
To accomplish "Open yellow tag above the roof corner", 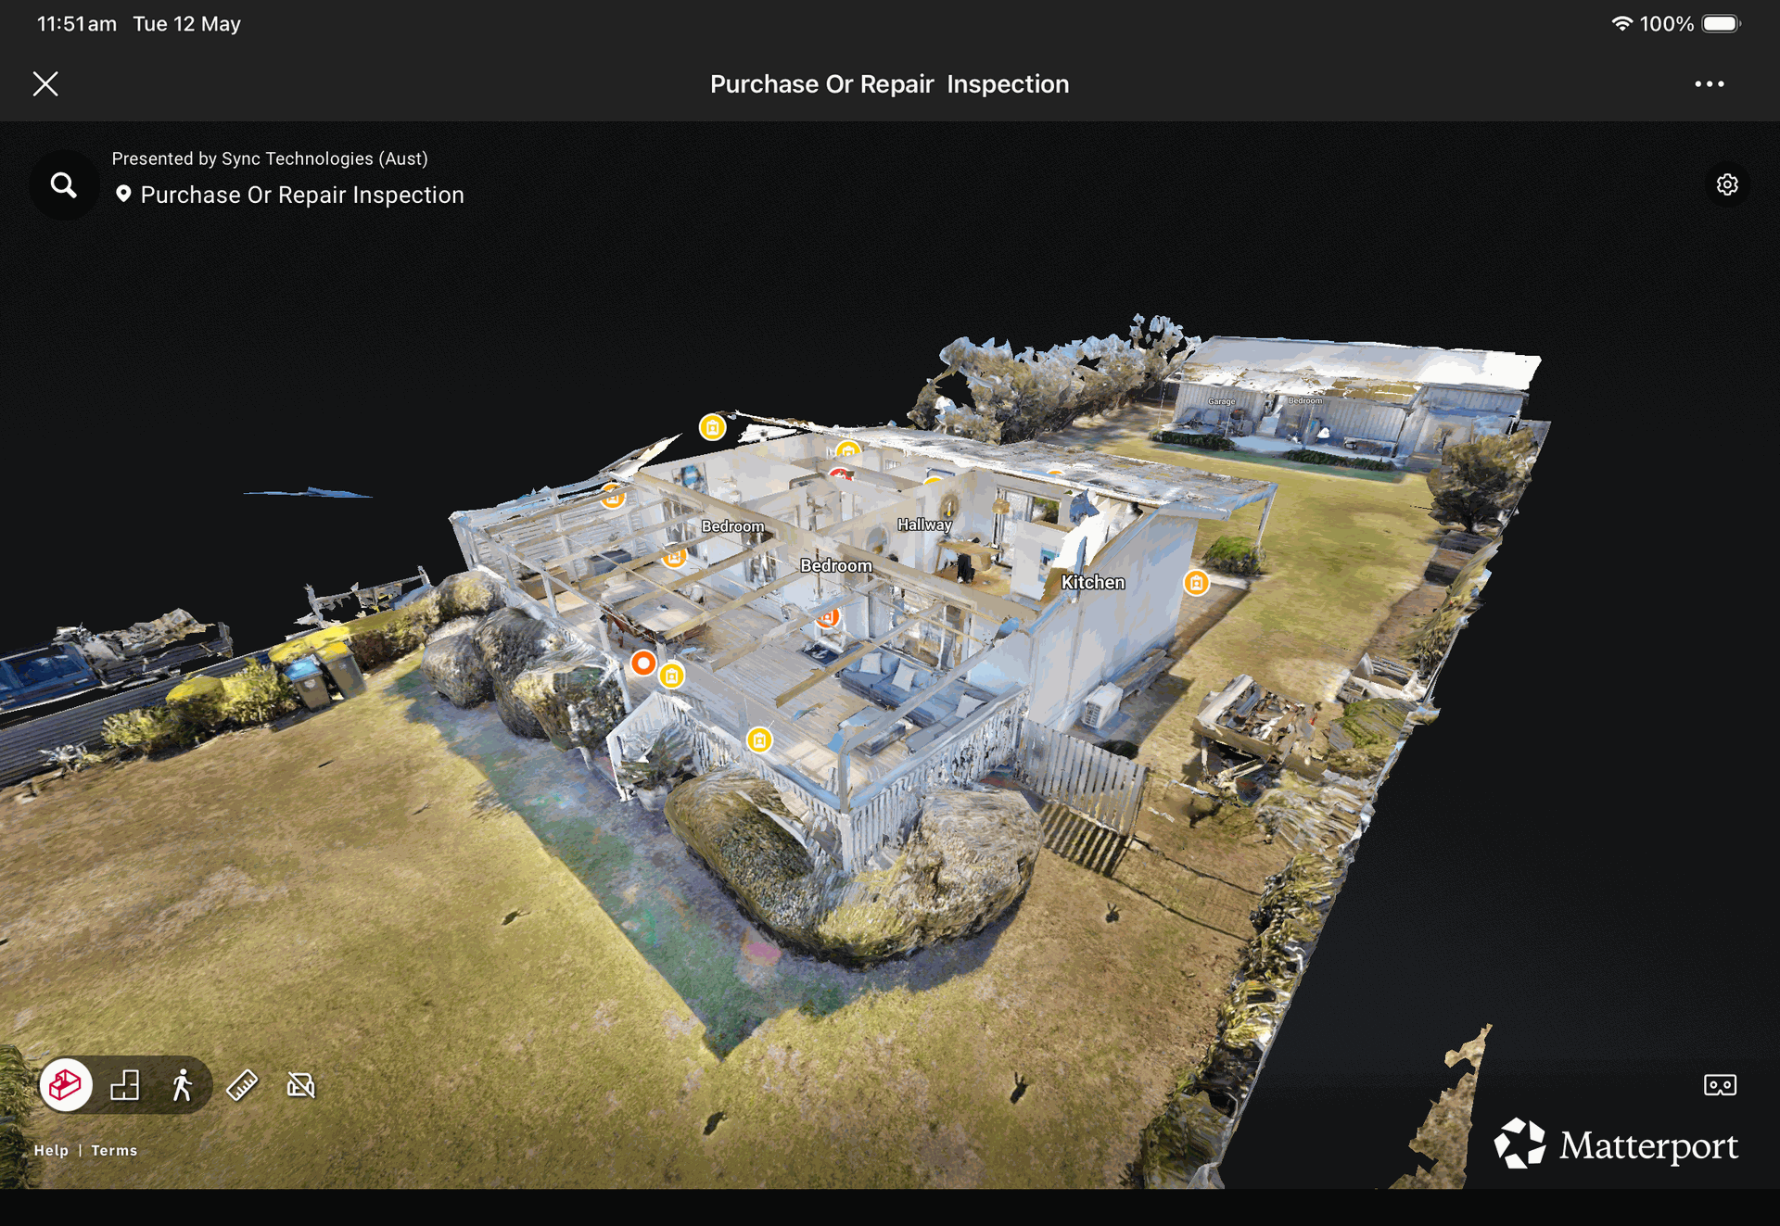I will click(x=712, y=427).
